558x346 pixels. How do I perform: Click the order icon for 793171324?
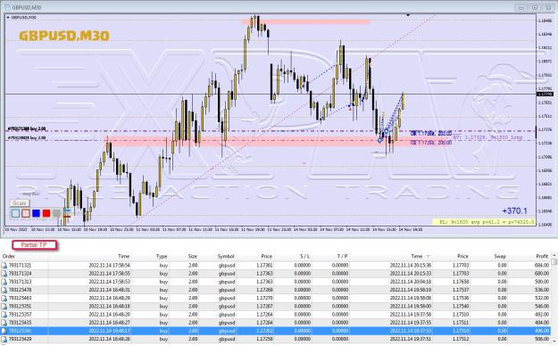pos(4,274)
